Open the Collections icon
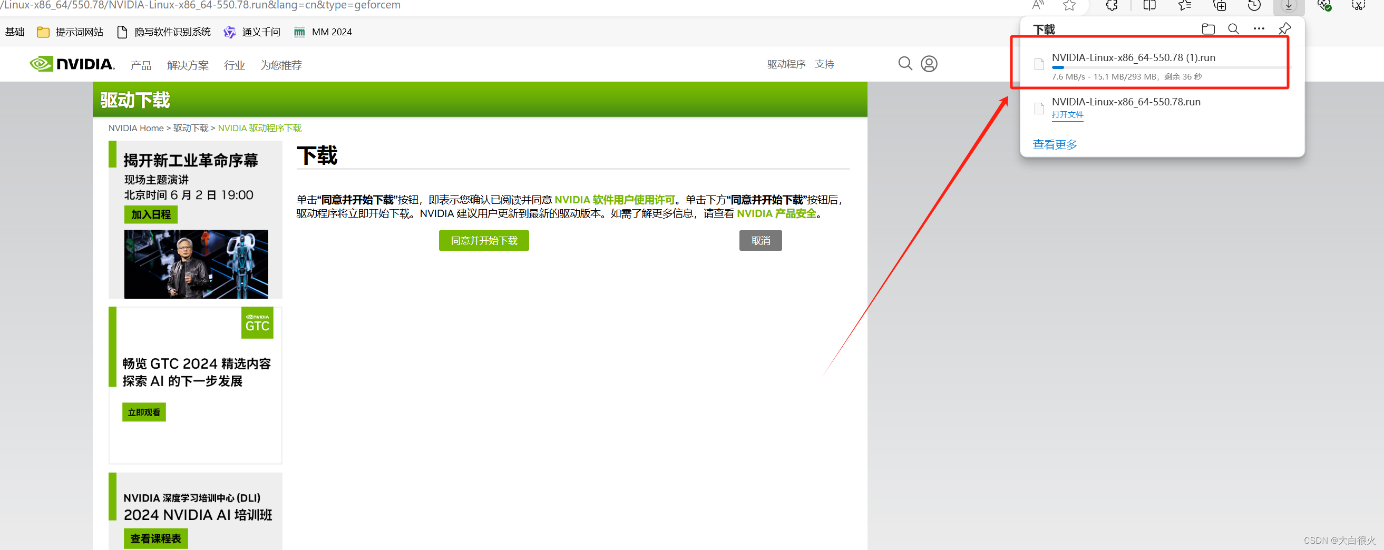This screenshot has width=1384, height=550. (1220, 5)
